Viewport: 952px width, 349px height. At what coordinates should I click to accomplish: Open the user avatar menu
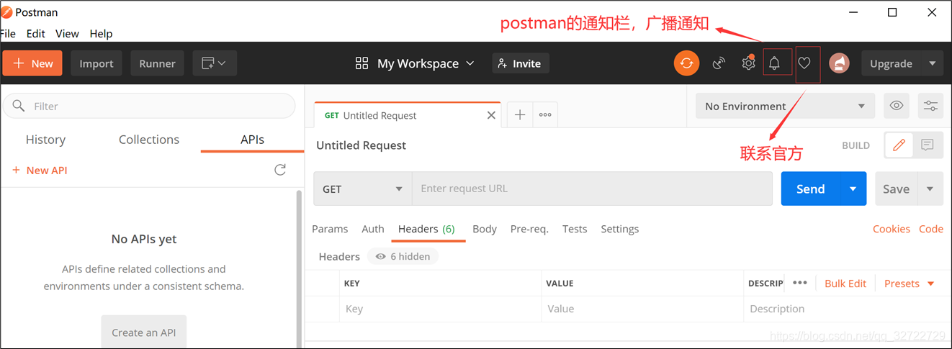coord(839,63)
